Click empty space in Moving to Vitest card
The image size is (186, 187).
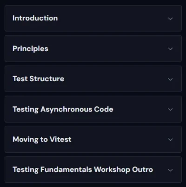coord(120,139)
